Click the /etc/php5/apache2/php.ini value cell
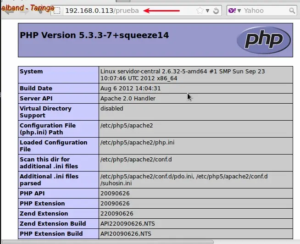The width and height of the screenshot is (300, 244). click(196, 146)
